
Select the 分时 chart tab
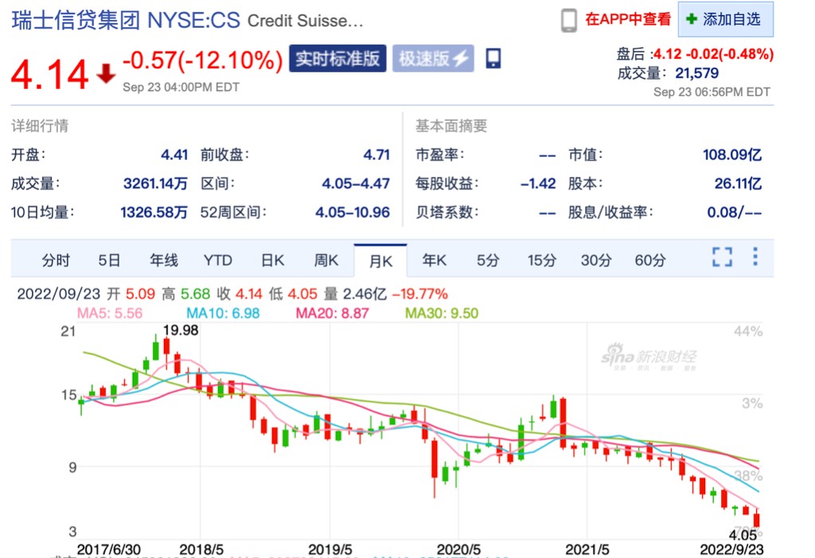tap(56, 260)
